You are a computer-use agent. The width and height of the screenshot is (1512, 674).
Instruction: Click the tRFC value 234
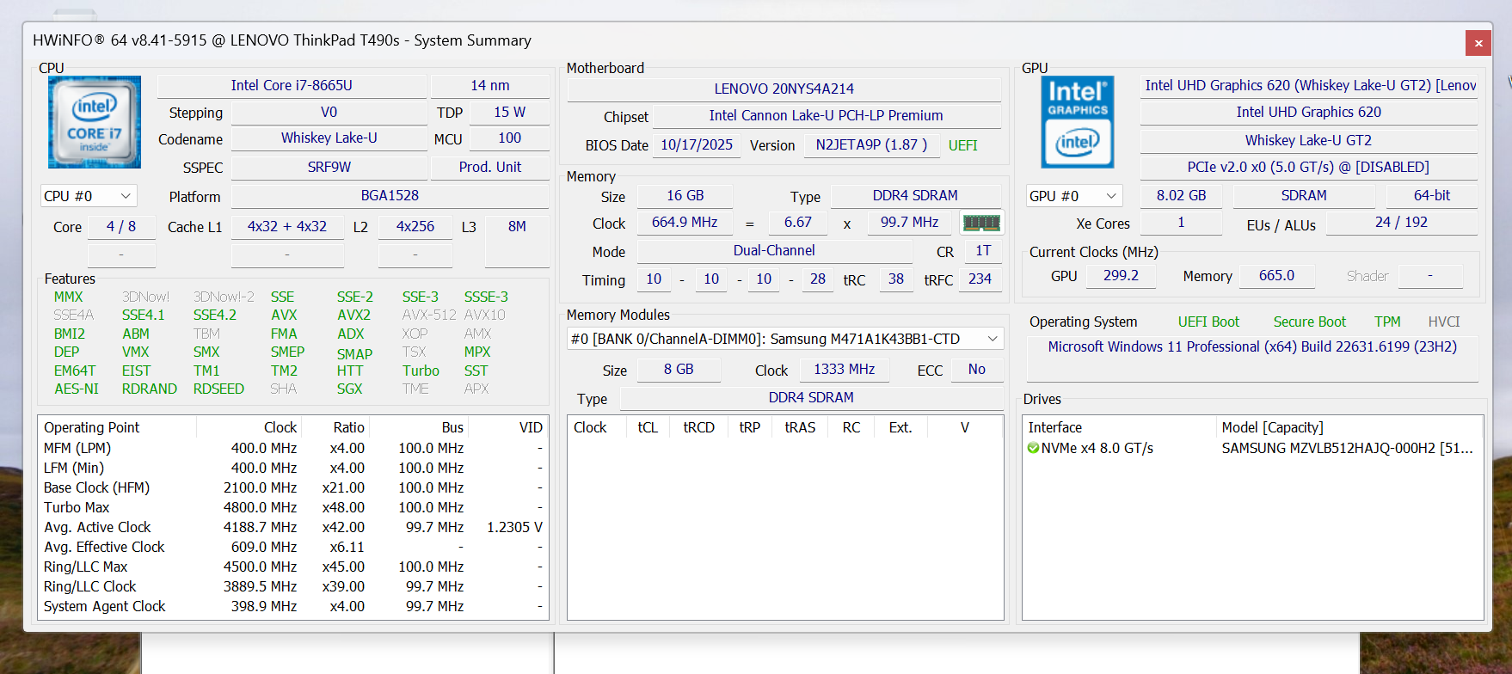coord(980,279)
